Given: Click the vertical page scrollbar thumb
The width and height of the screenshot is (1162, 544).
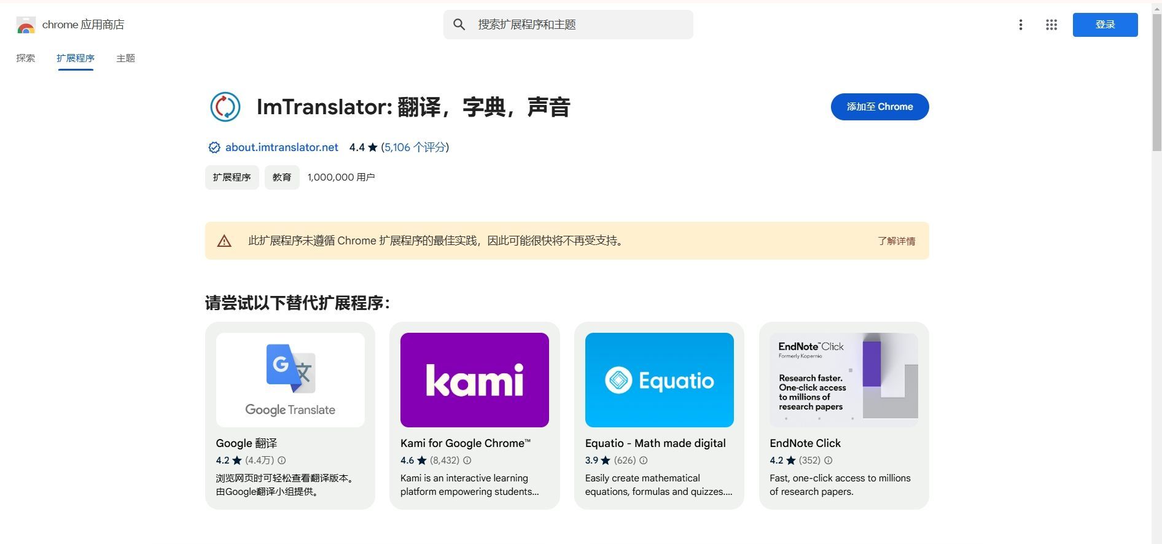Looking at the screenshot, I should pos(1156,82).
